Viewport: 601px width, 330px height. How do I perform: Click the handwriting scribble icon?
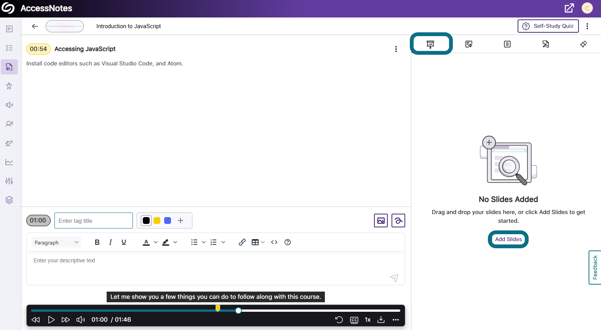tap(398, 221)
